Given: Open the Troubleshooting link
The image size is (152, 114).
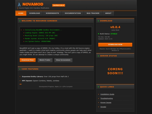Looking at the screenshot, I should coord(107,99).
